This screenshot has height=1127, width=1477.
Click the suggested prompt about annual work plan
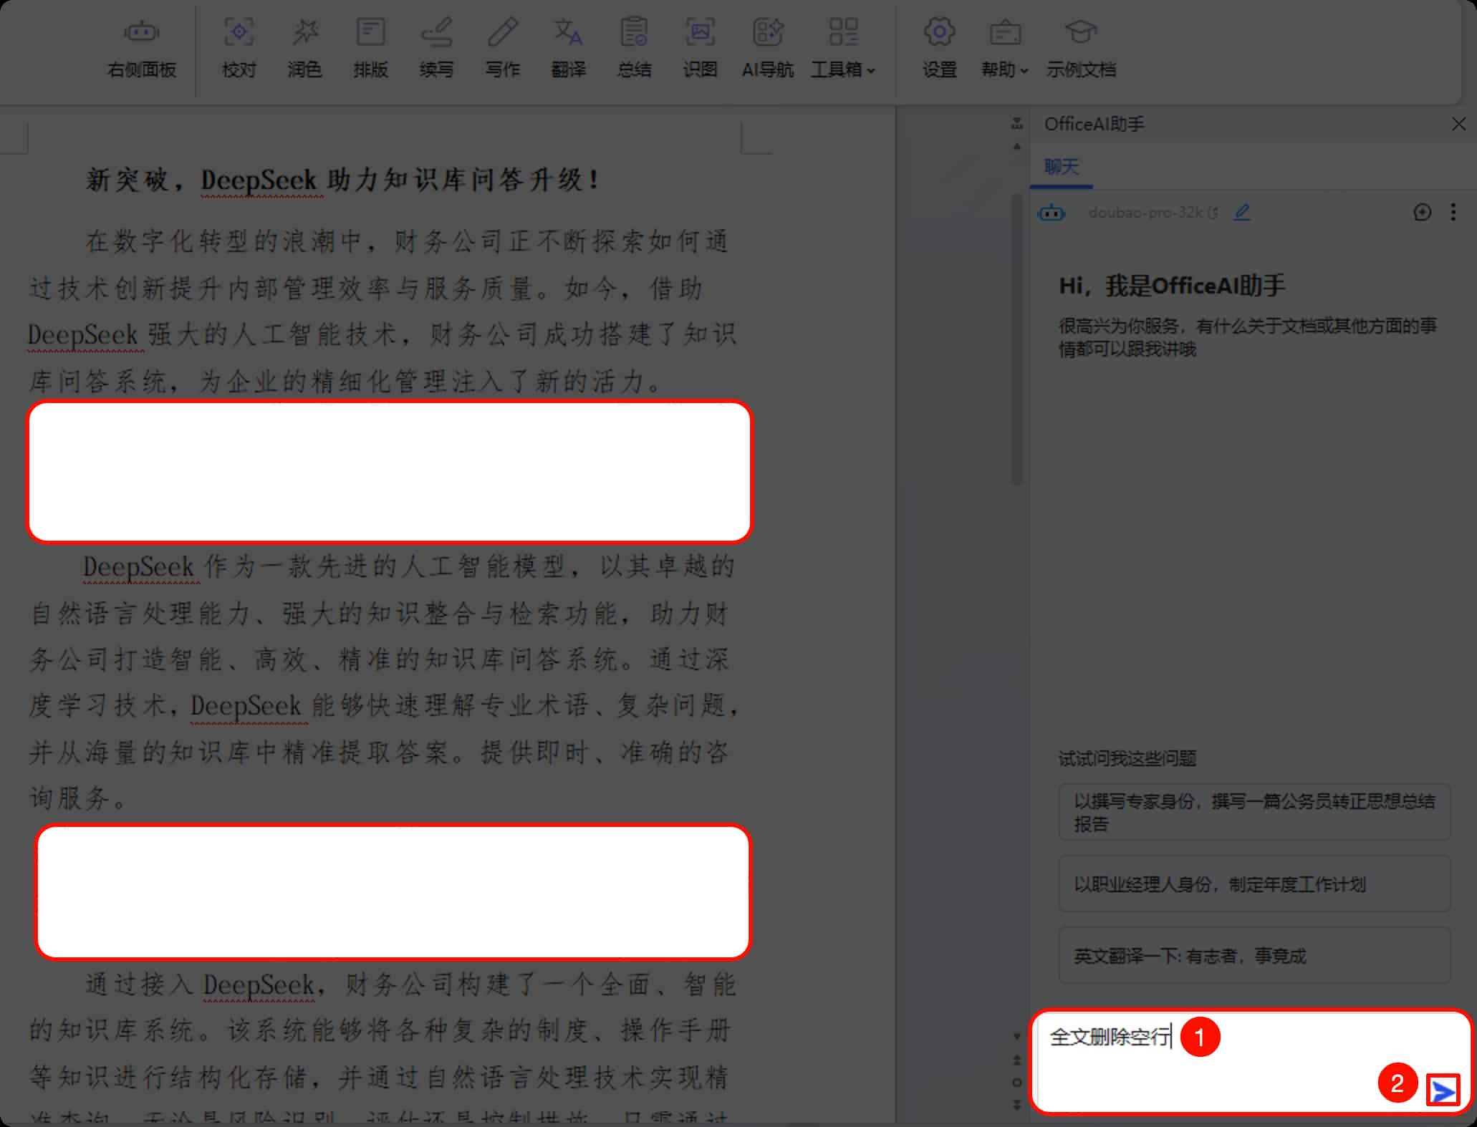click(x=1254, y=884)
